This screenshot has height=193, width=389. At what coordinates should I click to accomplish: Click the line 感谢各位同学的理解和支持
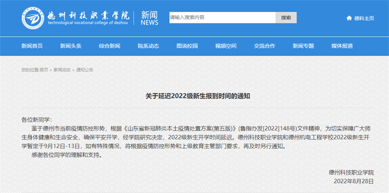click(67, 156)
